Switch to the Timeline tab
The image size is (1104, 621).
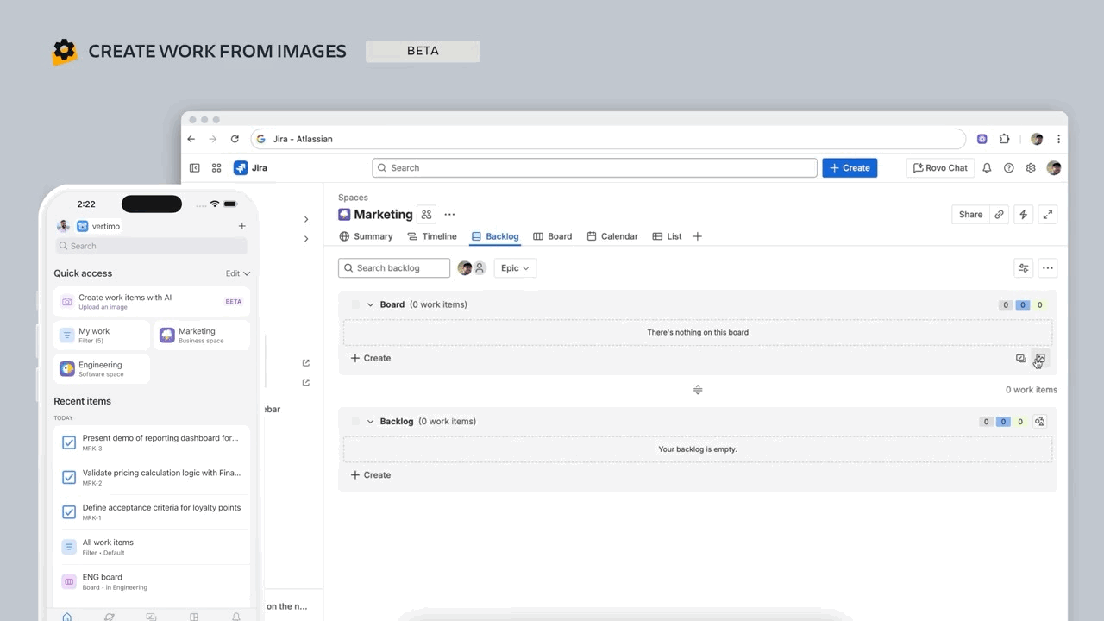pyautogui.click(x=432, y=236)
